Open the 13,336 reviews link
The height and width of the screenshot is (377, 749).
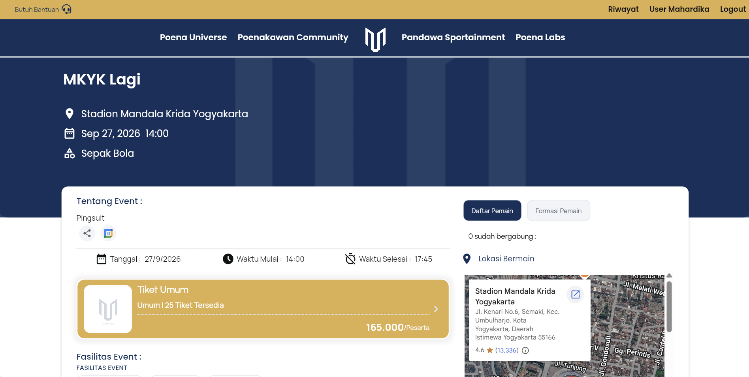tap(507, 350)
